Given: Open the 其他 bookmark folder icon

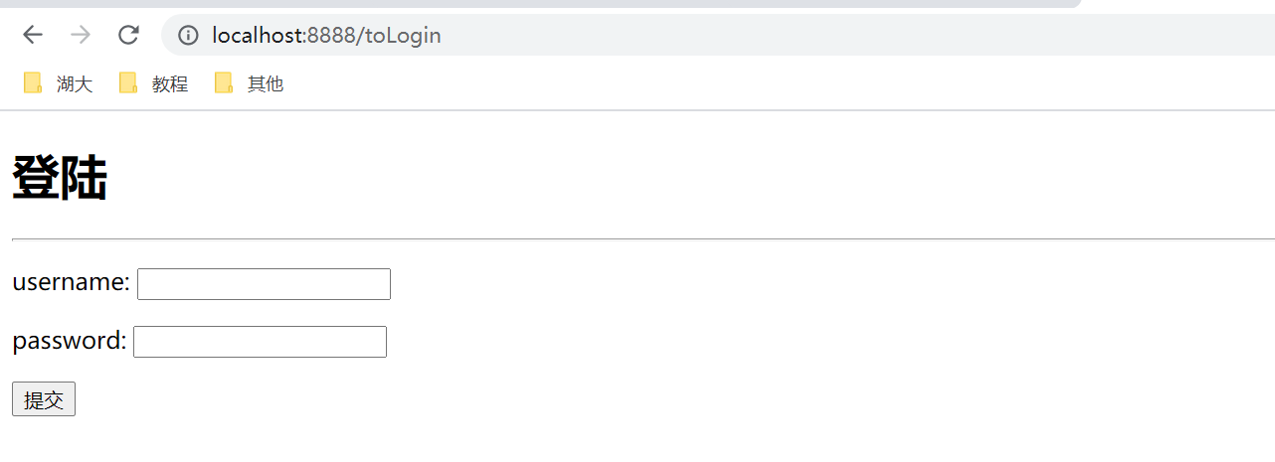Looking at the screenshot, I should [x=224, y=83].
